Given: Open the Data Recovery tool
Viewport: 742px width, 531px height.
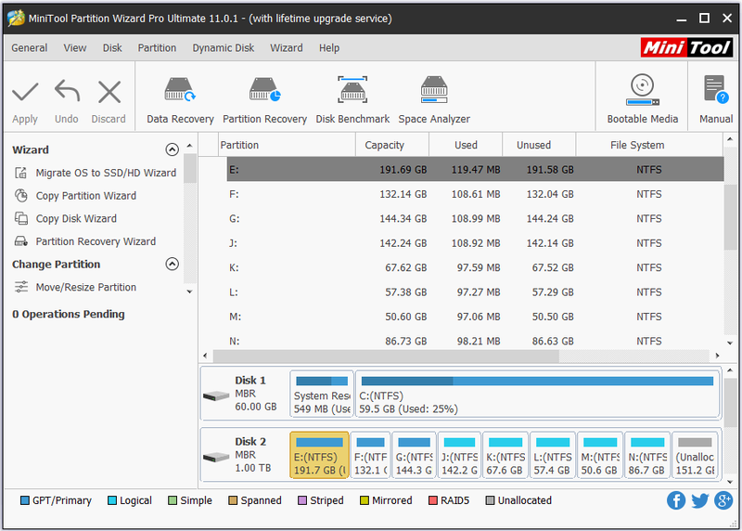Looking at the screenshot, I should (x=180, y=100).
